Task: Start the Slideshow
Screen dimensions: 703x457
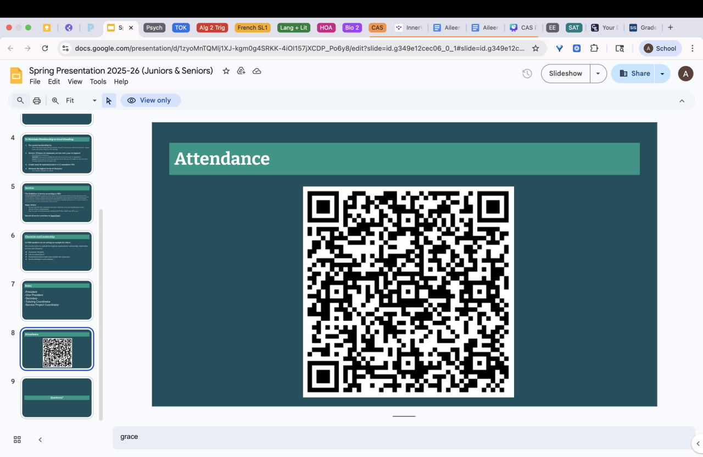Action: coord(566,74)
